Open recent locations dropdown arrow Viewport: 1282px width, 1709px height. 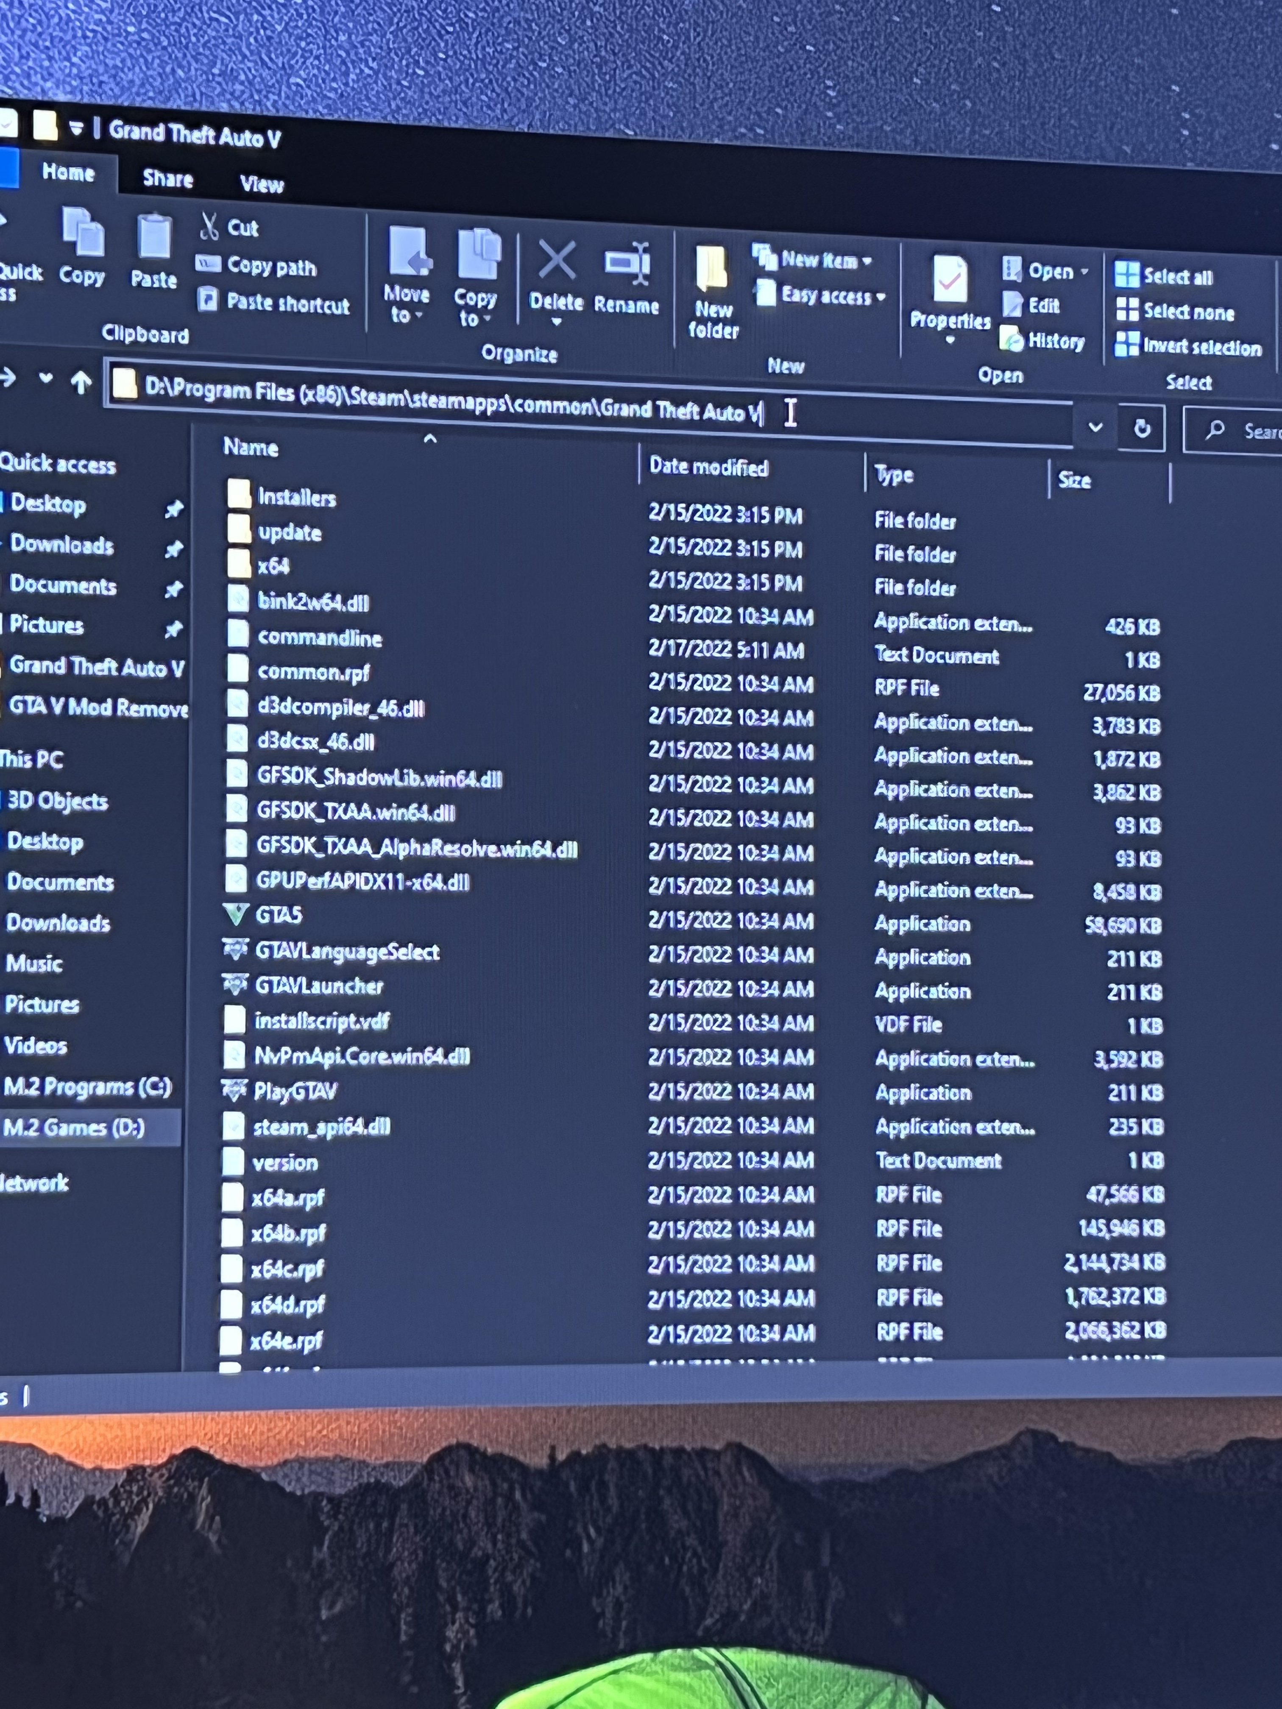click(46, 379)
